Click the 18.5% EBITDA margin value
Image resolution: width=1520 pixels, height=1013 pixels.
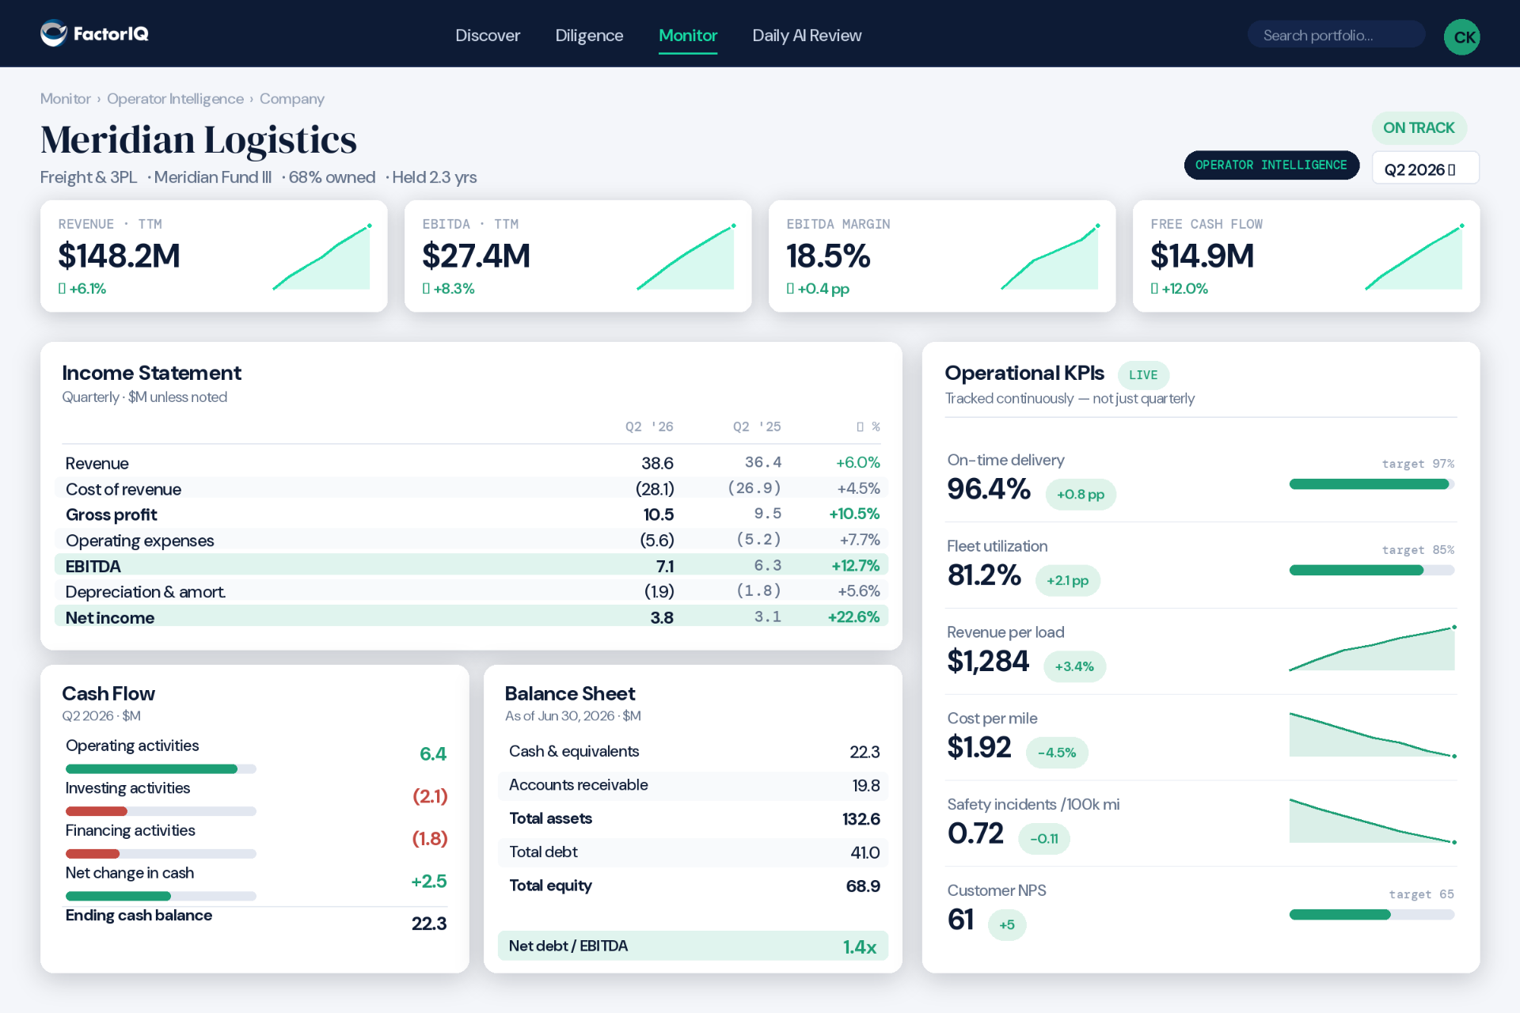point(828,256)
